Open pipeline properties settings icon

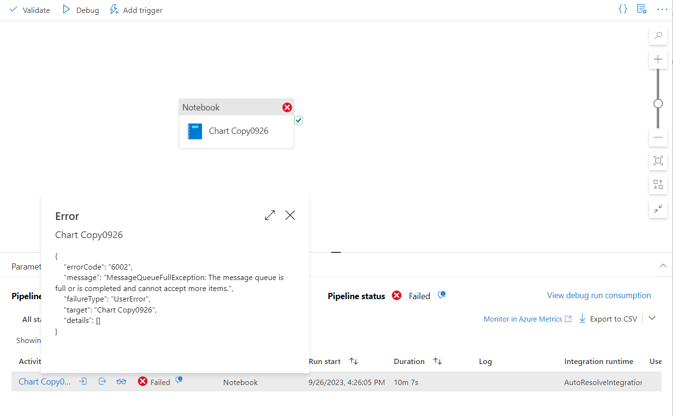pos(641,9)
